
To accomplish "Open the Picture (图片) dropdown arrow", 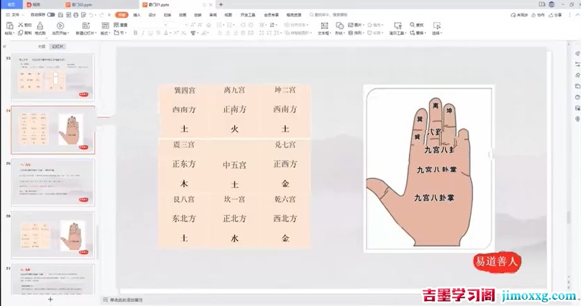I will point(364,25).
